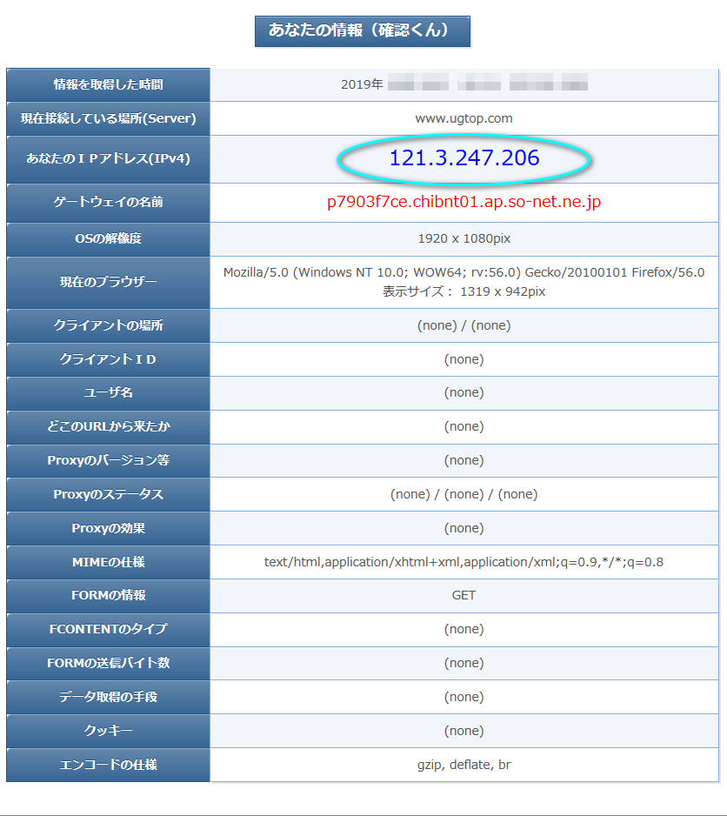Click the GET value in FORMの情報 row
This screenshot has width=727, height=816.
click(464, 596)
